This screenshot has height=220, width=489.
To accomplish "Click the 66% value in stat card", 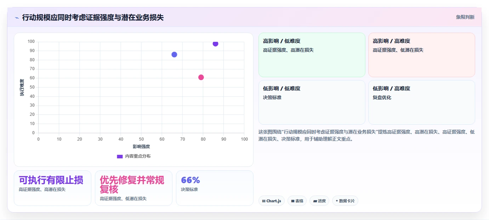I will (191, 180).
